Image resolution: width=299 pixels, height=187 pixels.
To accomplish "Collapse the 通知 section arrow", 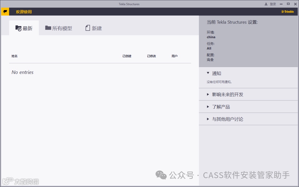I will point(208,73).
